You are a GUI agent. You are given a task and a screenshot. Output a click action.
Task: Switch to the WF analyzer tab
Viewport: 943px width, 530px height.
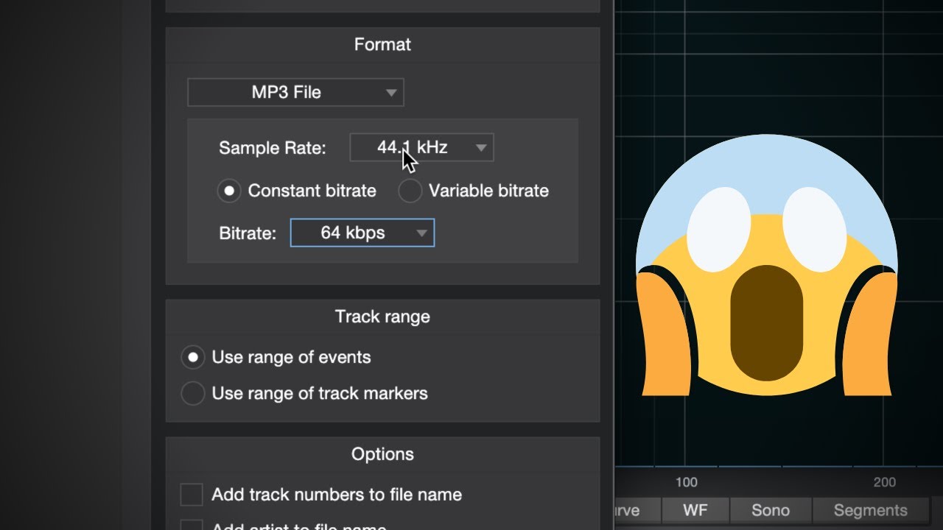[x=695, y=510]
